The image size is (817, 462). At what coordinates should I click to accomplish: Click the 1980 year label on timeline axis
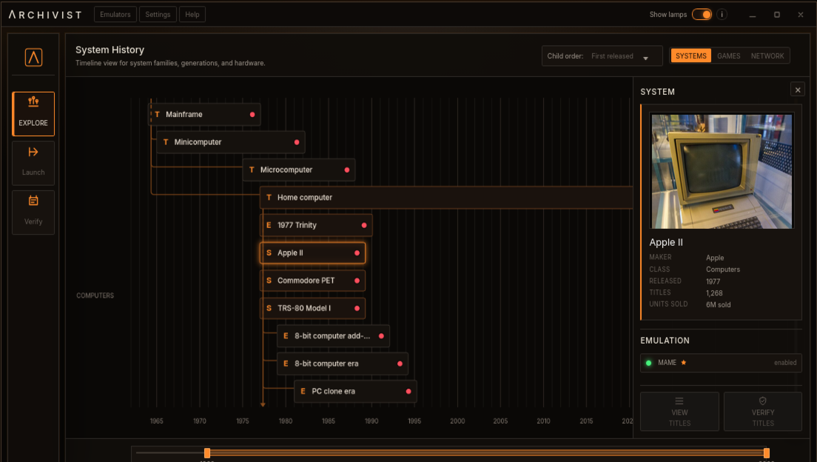(x=286, y=421)
